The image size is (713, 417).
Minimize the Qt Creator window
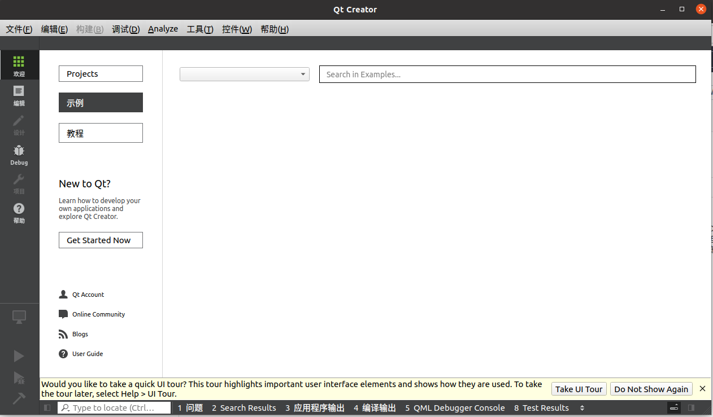click(664, 9)
